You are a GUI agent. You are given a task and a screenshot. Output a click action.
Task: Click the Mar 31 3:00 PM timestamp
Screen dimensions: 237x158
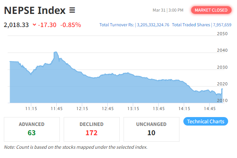click(168, 10)
